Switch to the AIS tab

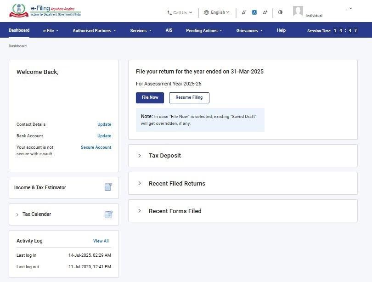[169, 30]
